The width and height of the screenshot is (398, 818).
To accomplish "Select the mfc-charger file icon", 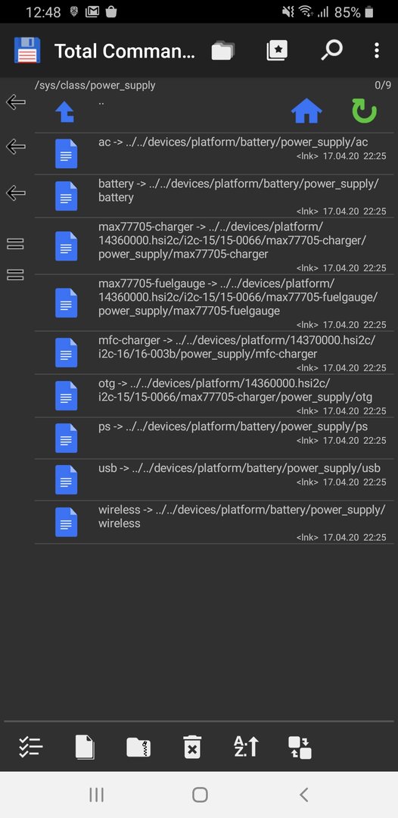I will click(x=66, y=353).
